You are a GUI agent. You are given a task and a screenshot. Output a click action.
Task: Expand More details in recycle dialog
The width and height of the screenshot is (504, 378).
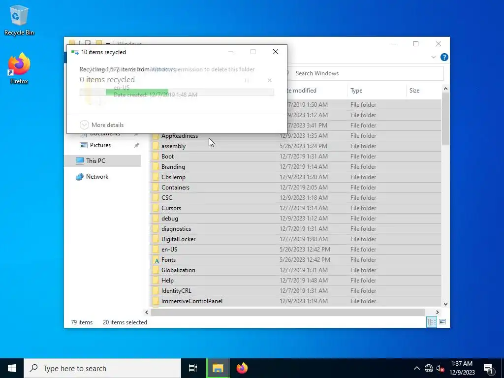101,125
